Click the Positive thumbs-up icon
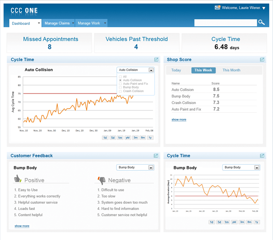Screen dimensions: 273x240 (x=18, y=179)
